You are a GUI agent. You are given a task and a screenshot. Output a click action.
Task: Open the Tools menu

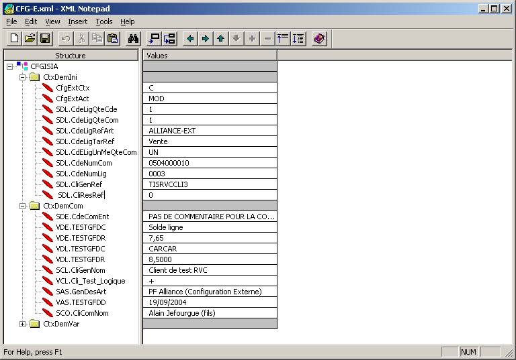coord(103,21)
